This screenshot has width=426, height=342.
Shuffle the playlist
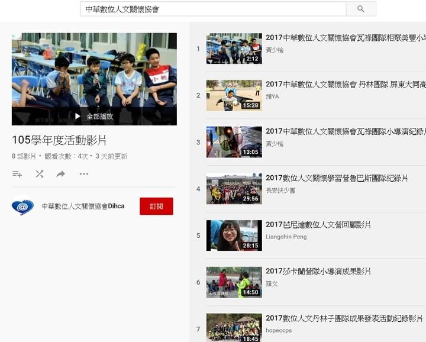pos(40,174)
